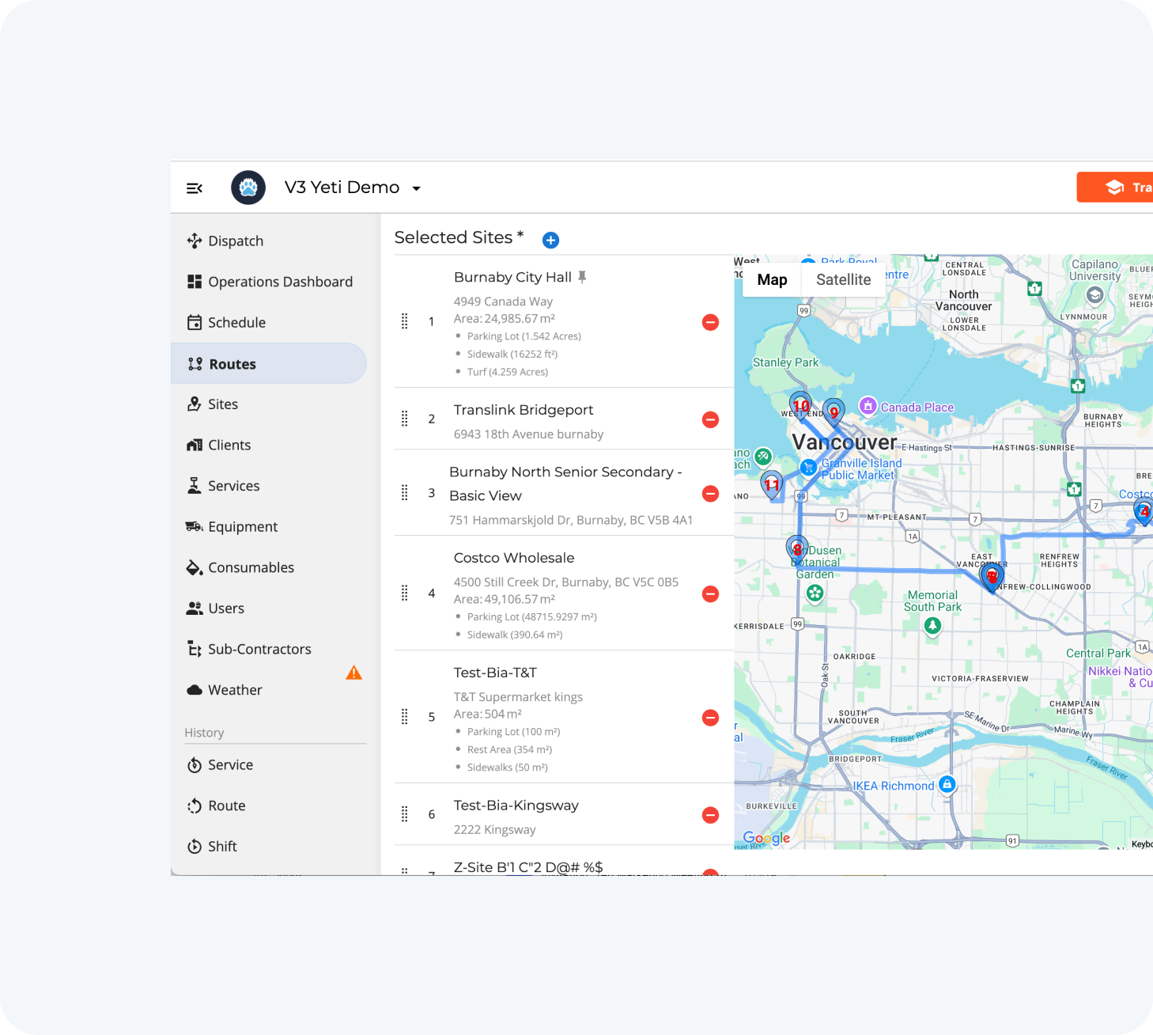Click address 4949 Canada Way
This screenshot has width=1153, height=1035.
[x=503, y=301]
